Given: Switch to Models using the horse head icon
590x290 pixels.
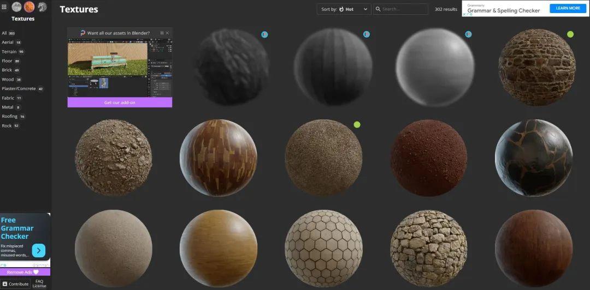Looking at the screenshot, I should pos(42,7).
